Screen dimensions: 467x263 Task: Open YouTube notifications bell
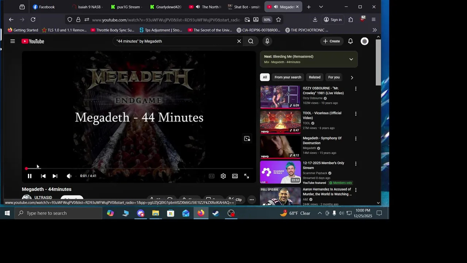(350, 41)
